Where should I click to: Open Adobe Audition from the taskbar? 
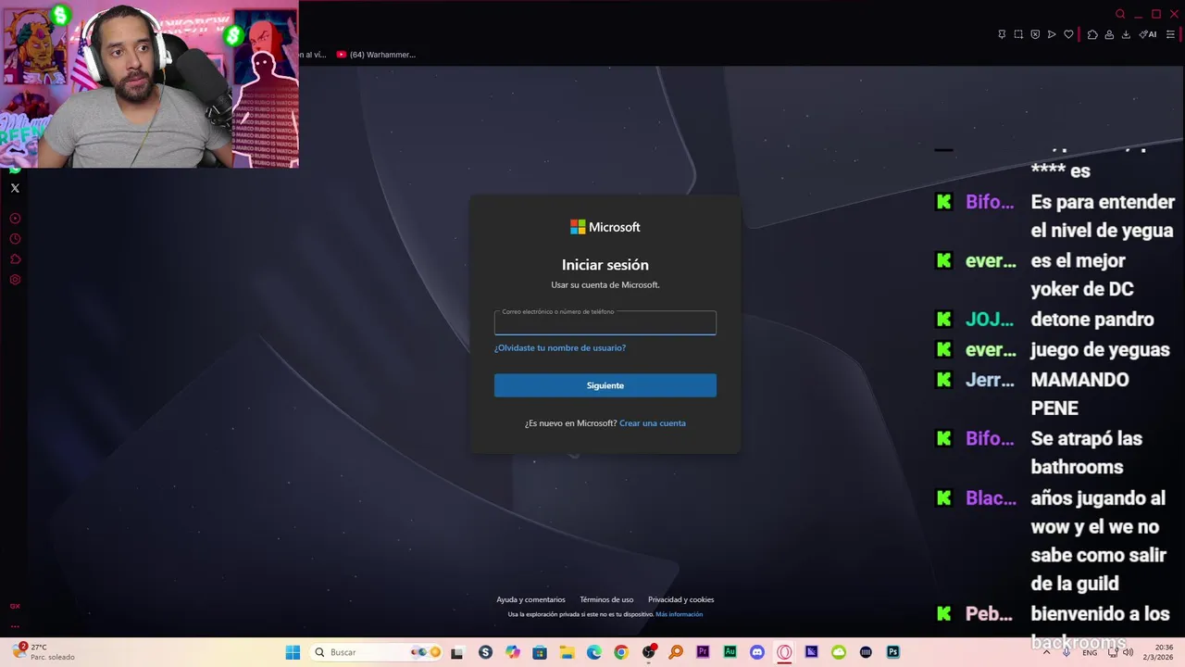pyautogui.click(x=730, y=652)
